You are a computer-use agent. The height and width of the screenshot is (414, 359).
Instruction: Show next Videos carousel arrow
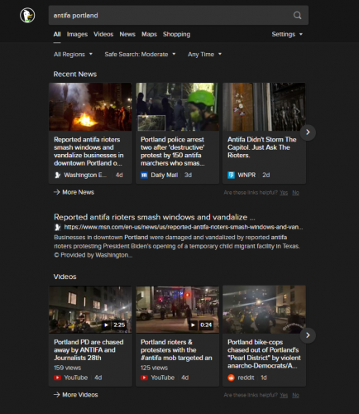click(308, 335)
